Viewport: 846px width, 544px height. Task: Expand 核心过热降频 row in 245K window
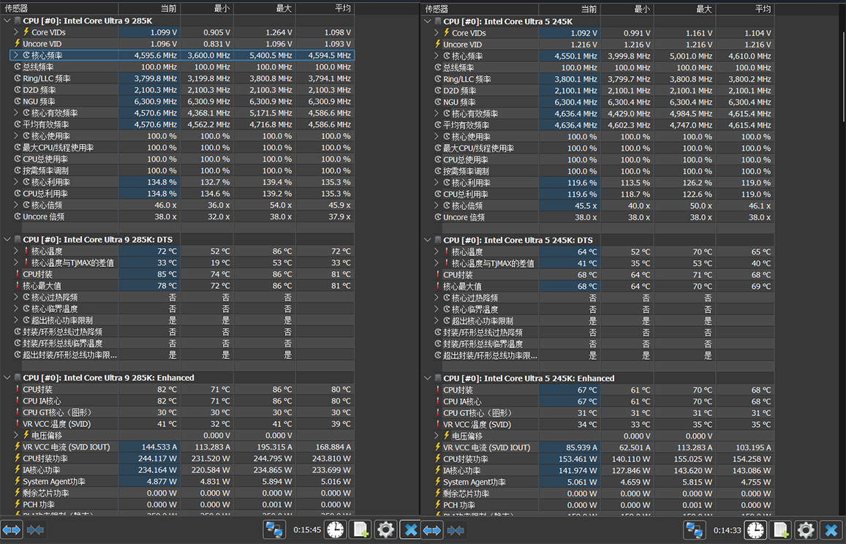[437, 298]
